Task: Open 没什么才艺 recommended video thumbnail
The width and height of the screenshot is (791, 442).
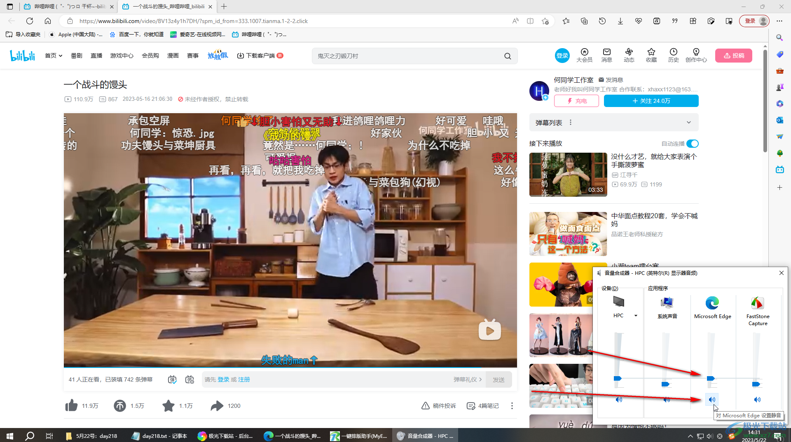Action: (x=568, y=174)
